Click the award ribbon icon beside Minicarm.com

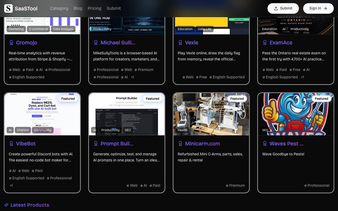180,143
